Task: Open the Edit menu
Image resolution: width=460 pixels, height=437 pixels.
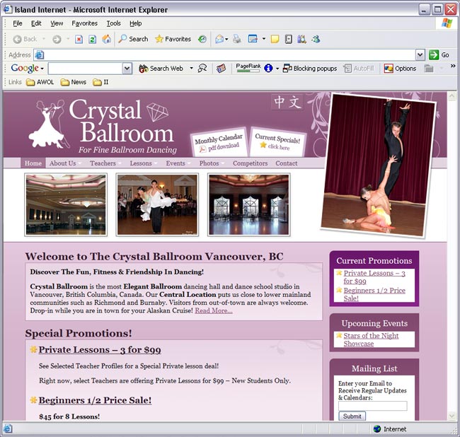Action: pyautogui.click(x=36, y=23)
